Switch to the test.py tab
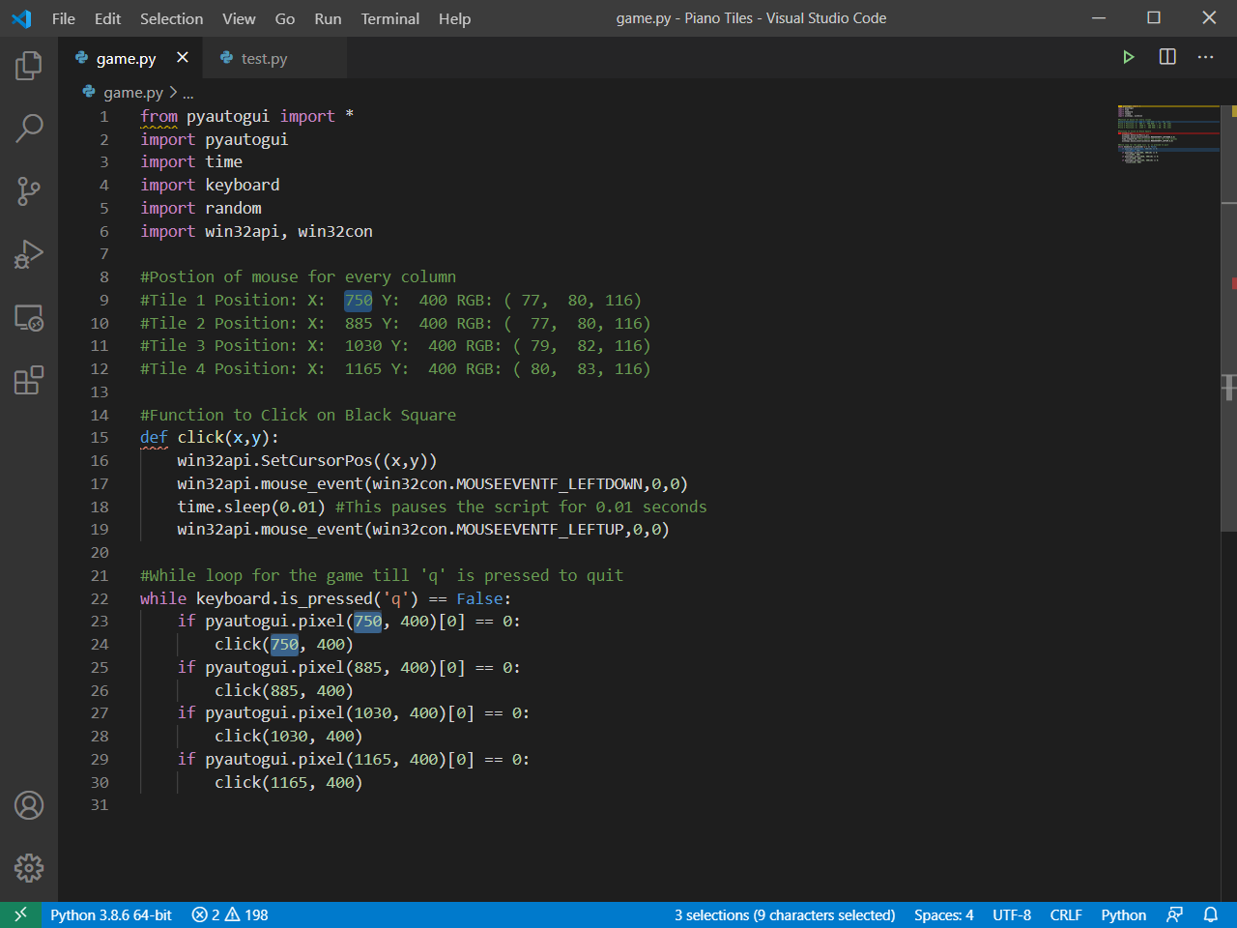 pyautogui.click(x=263, y=57)
